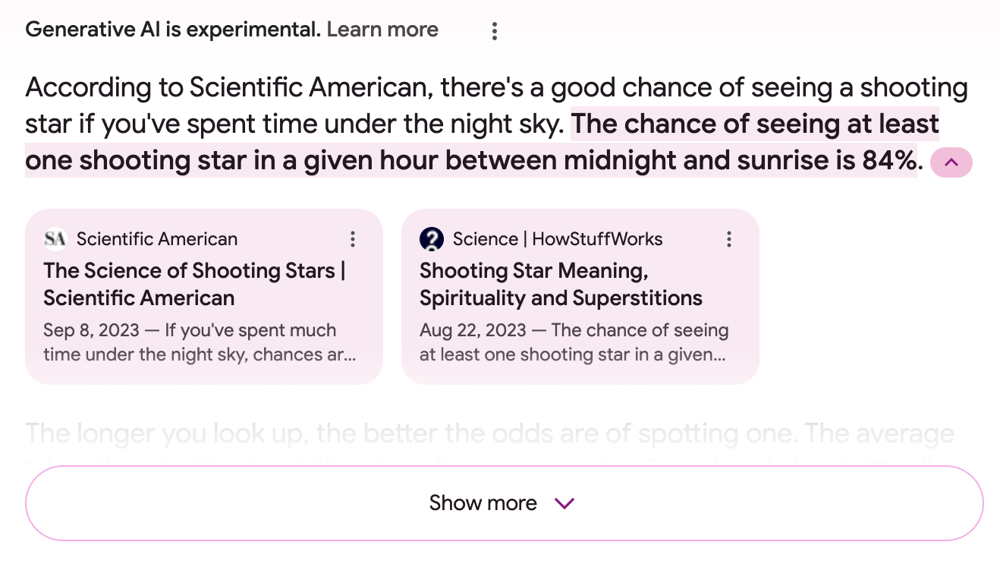Open the three-dot menu beside "Learn more"
This screenshot has width=1000, height=564.
495,31
